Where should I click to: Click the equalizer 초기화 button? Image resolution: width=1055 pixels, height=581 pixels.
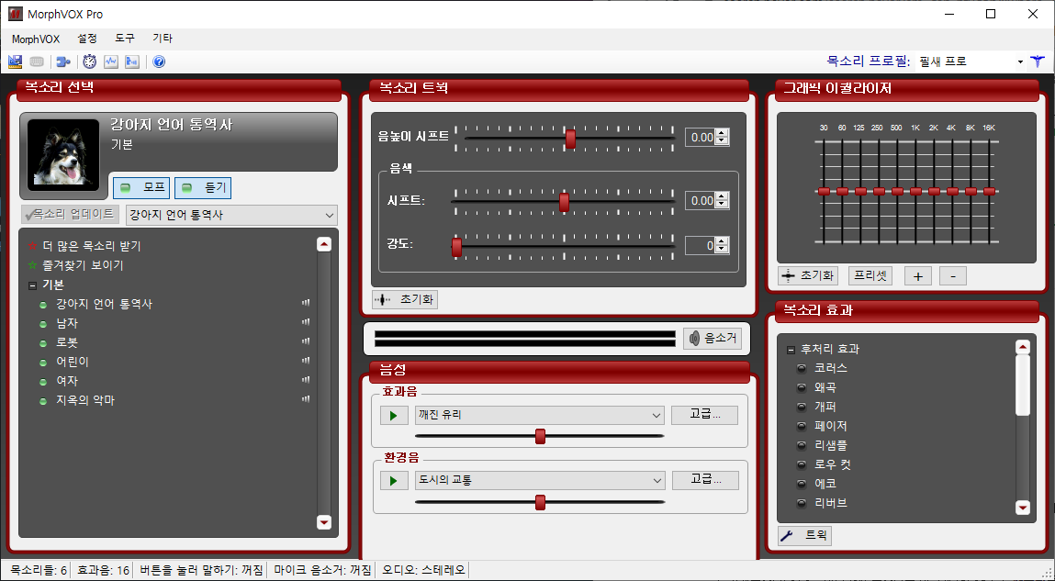coord(807,275)
